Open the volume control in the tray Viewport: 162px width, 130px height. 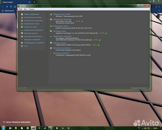146,128
